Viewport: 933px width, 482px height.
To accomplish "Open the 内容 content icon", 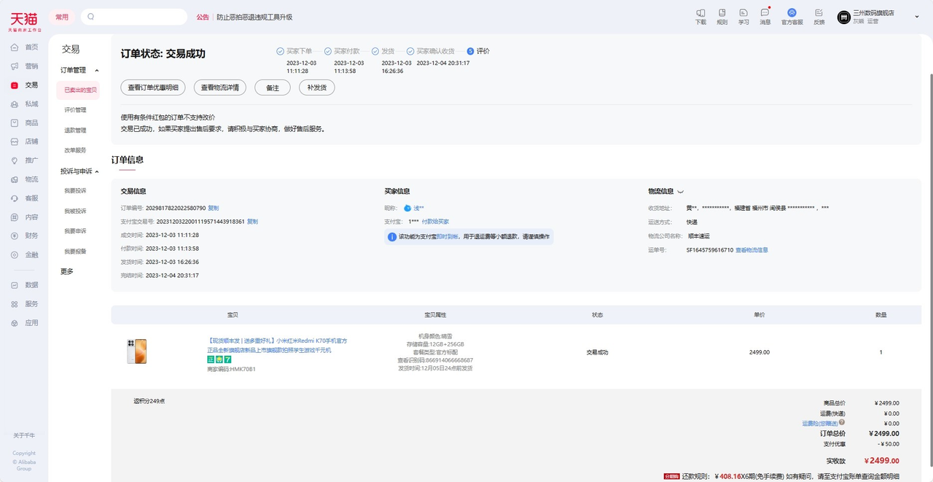I will [15, 217].
